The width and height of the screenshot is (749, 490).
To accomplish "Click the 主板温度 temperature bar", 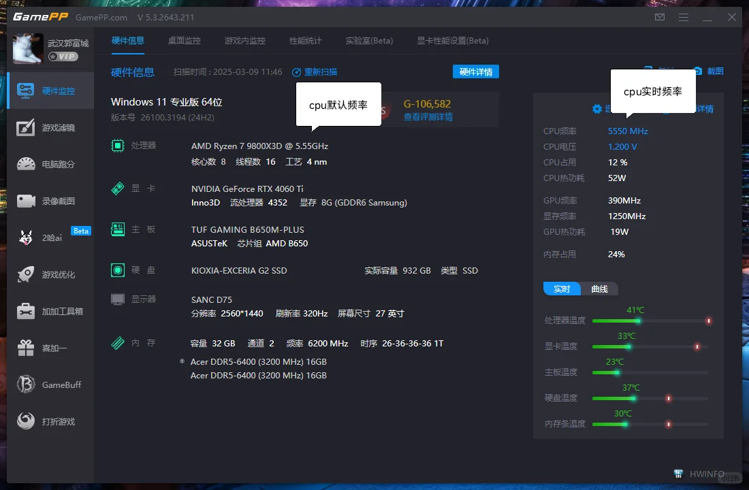I will point(650,372).
